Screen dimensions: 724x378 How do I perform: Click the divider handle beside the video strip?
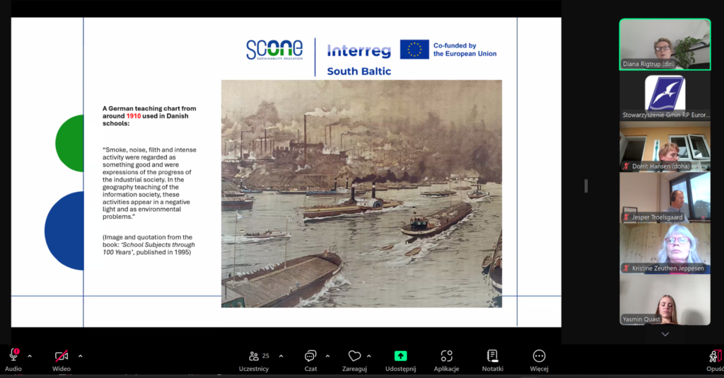pos(585,185)
